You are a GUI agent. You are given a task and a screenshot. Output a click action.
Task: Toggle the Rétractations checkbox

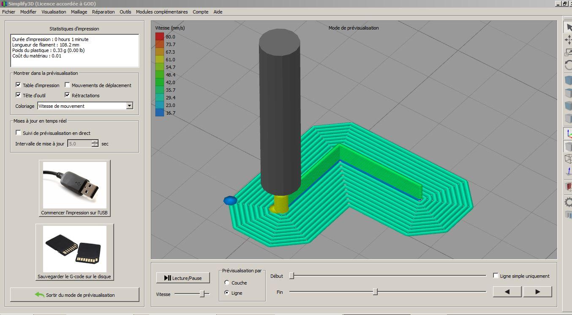click(67, 95)
